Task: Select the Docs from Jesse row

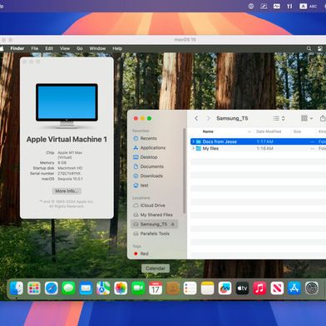Action: coord(258,141)
